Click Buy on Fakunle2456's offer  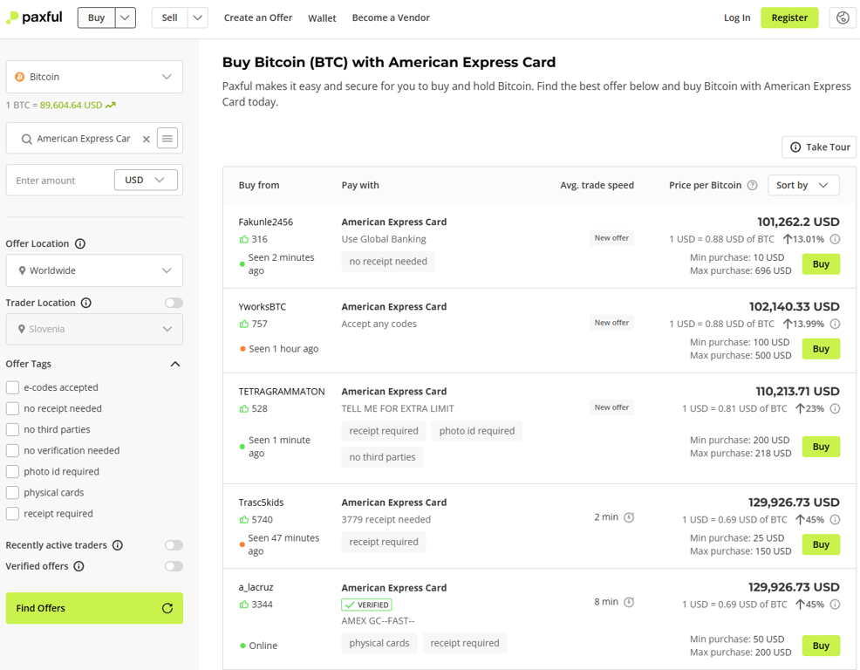(820, 263)
